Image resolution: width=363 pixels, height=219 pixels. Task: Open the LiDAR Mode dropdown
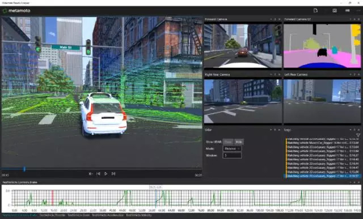tap(232, 148)
